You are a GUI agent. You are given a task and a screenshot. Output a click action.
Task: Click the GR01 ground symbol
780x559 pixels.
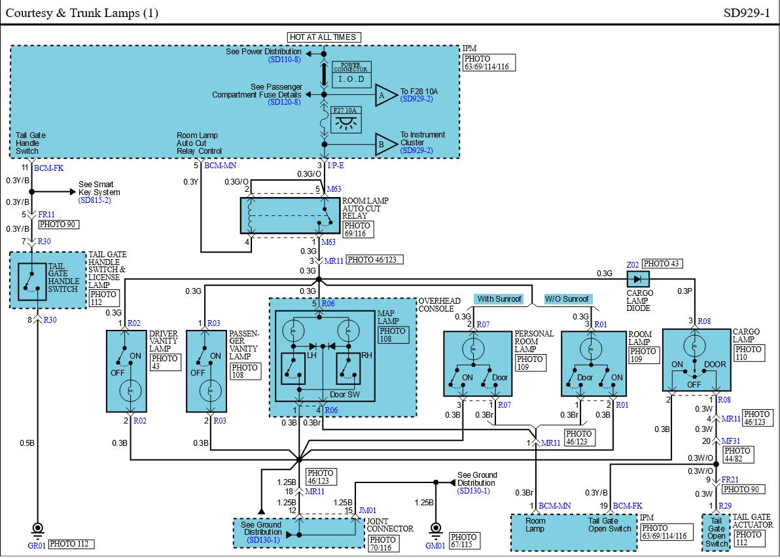38,528
